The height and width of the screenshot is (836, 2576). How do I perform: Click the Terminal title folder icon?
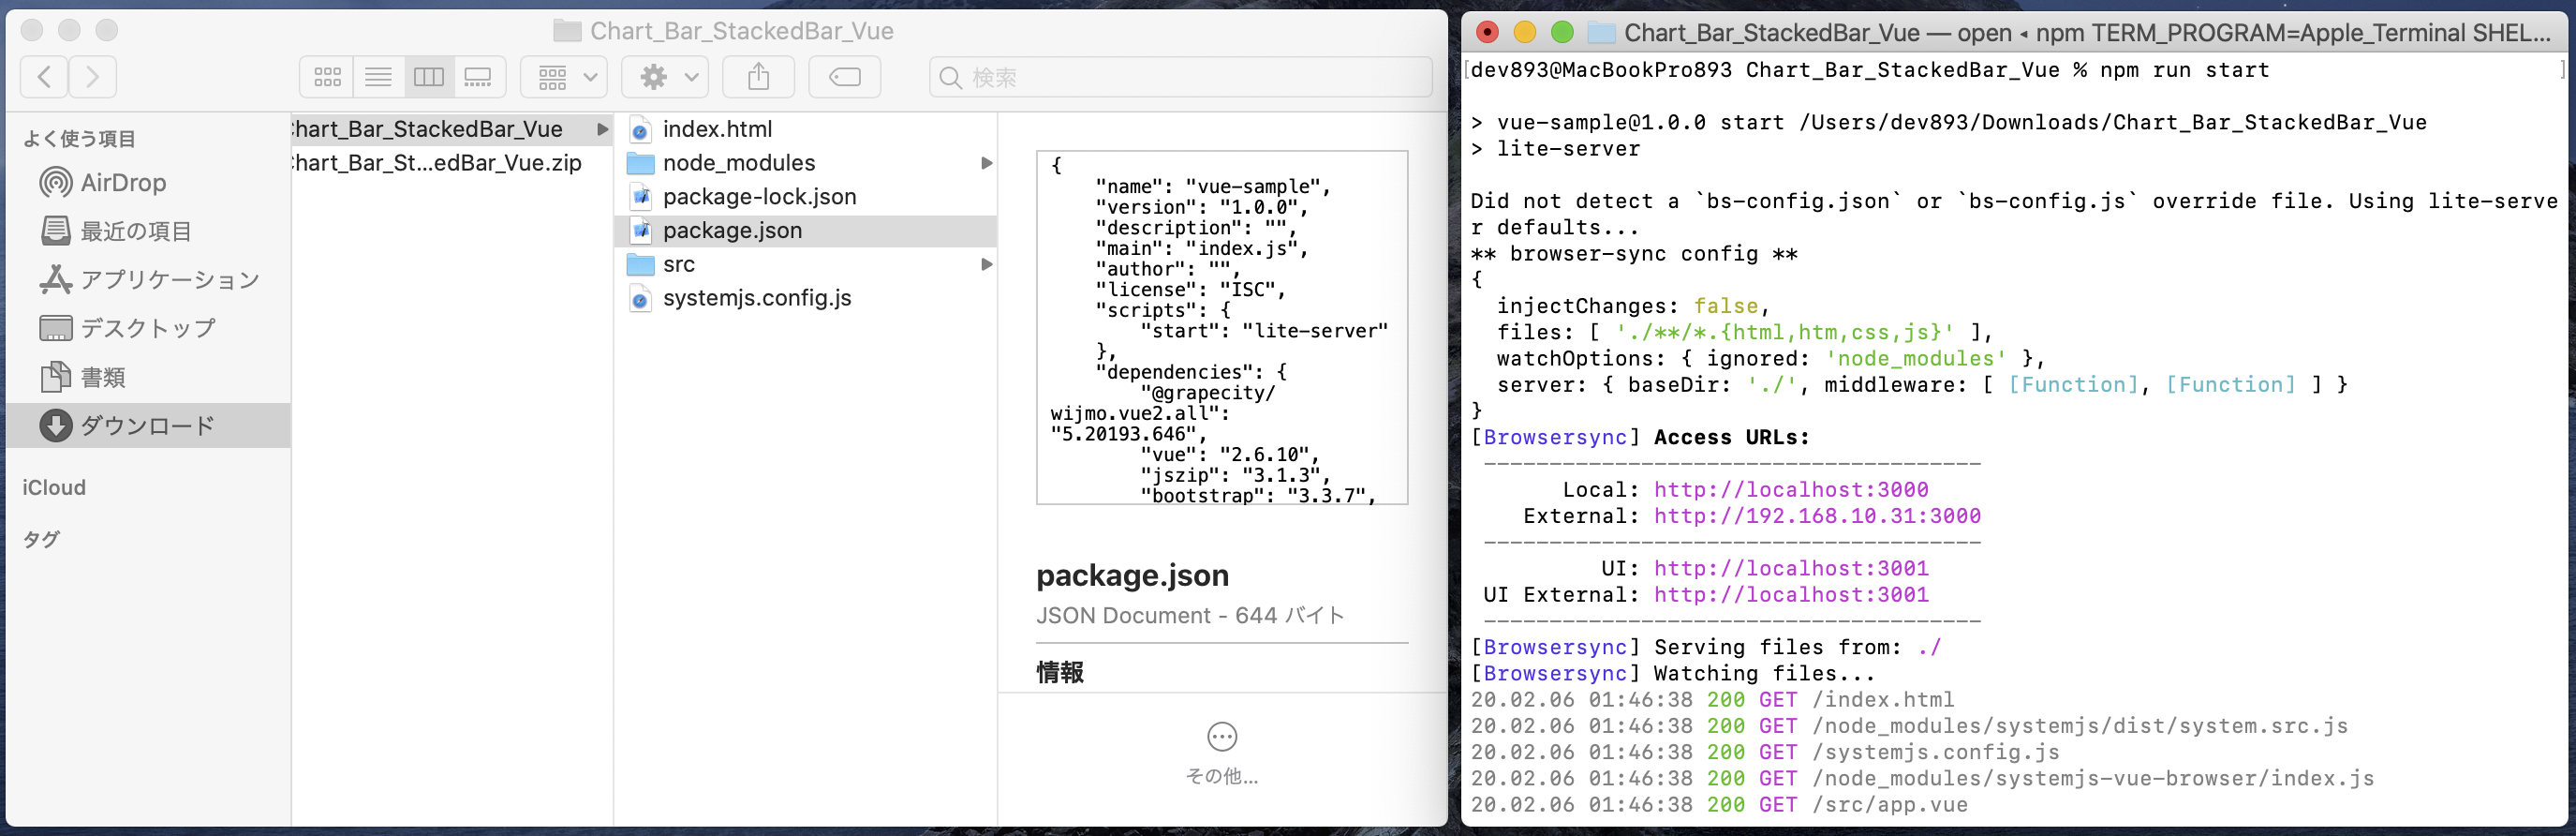pyautogui.click(x=1602, y=33)
